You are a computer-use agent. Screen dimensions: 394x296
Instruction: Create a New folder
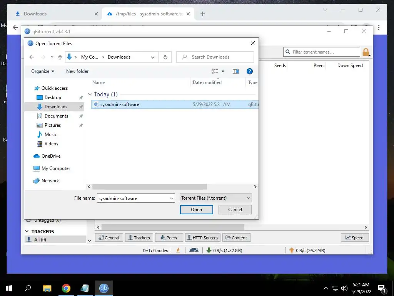tap(77, 71)
